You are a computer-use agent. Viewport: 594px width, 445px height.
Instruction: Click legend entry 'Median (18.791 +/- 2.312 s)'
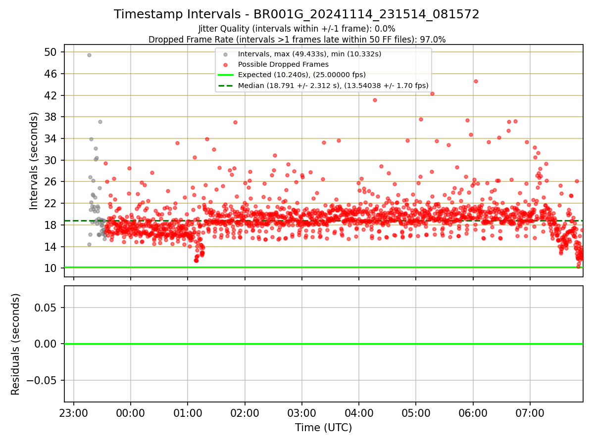333,86
